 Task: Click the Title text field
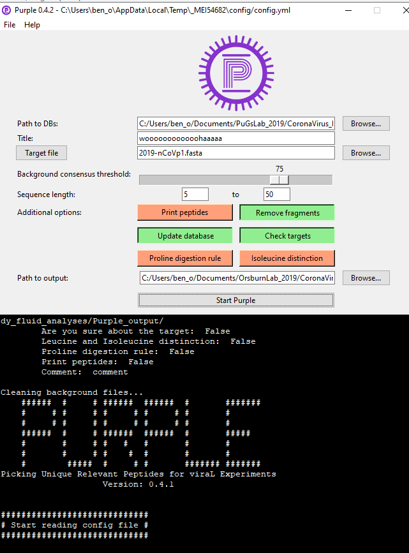pyautogui.click(x=236, y=138)
